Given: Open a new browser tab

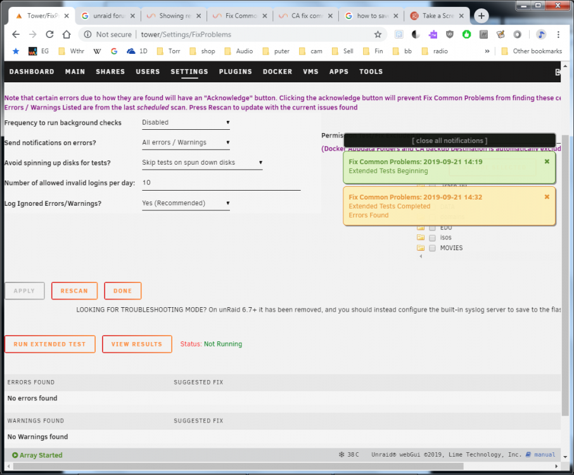Looking at the screenshot, I should (x=482, y=16).
